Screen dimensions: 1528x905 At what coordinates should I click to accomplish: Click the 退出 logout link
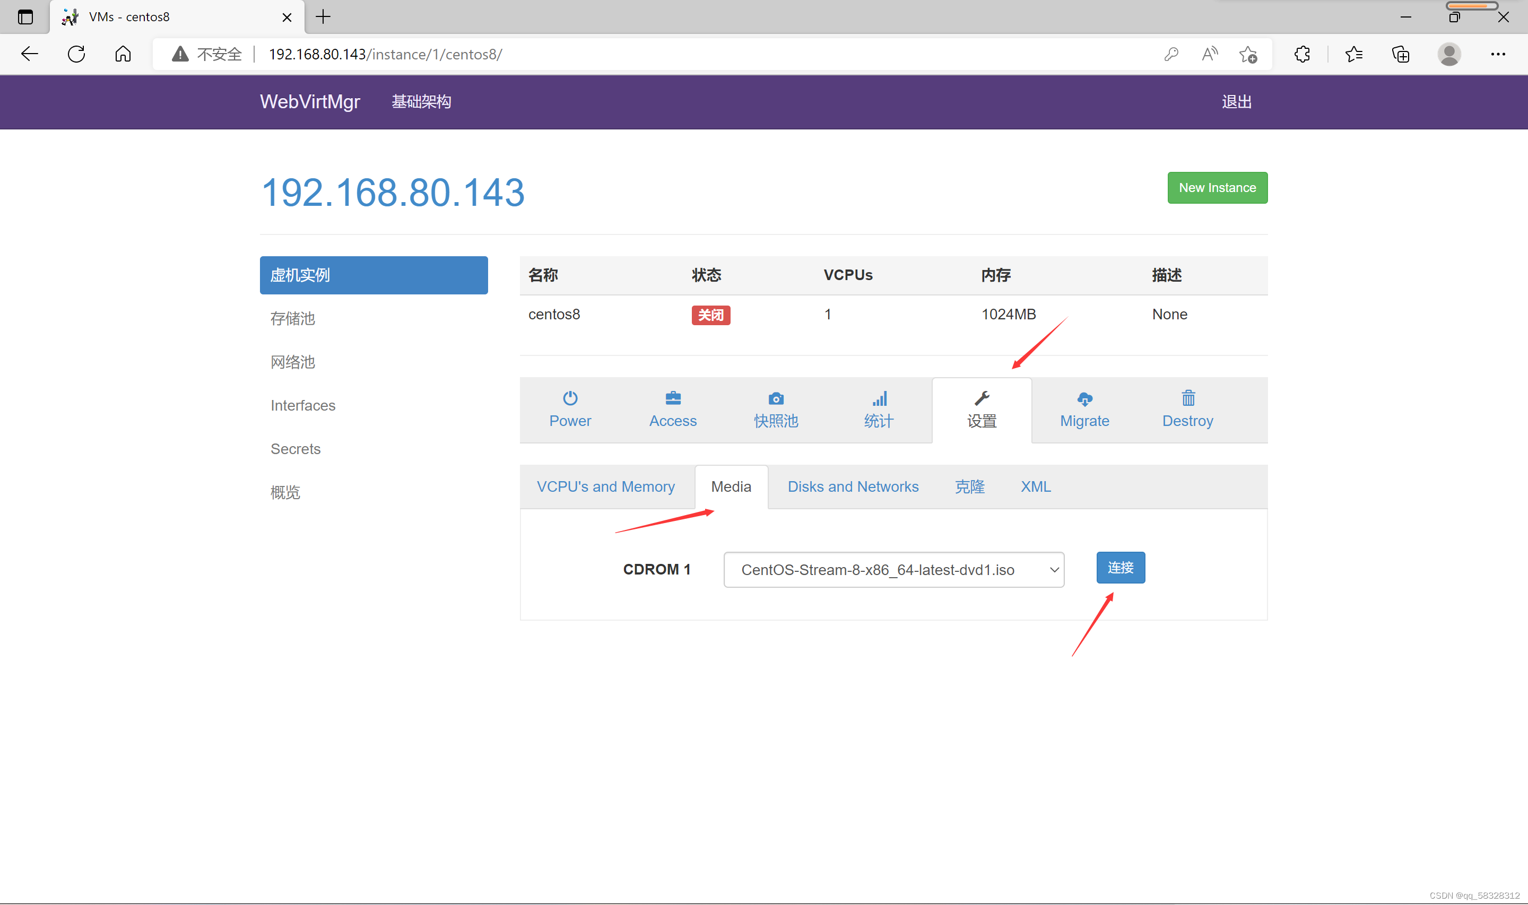pyautogui.click(x=1236, y=102)
